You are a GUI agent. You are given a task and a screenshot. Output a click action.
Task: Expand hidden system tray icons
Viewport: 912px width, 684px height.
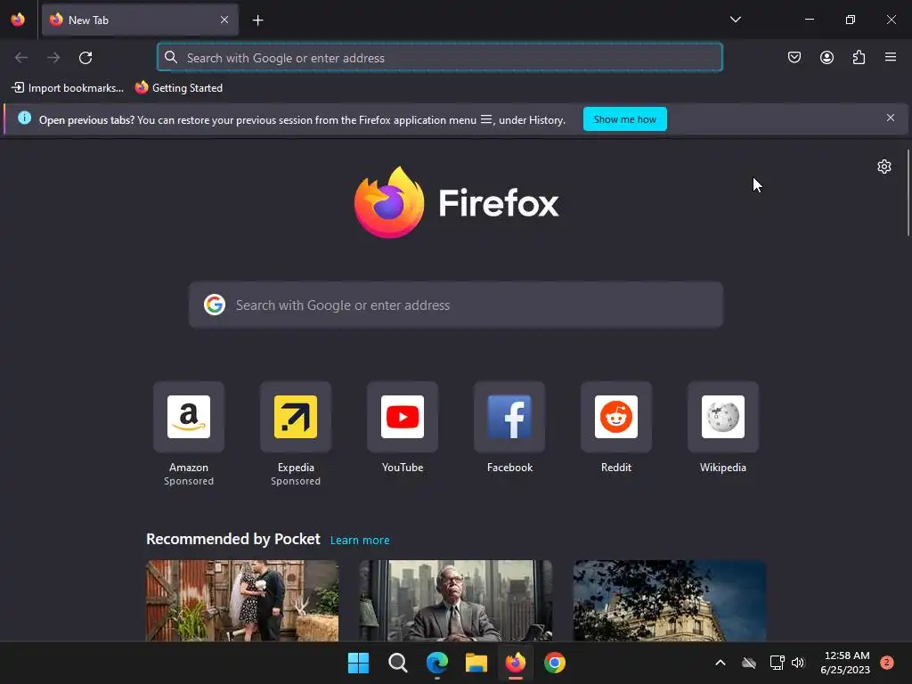tap(720, 663)
